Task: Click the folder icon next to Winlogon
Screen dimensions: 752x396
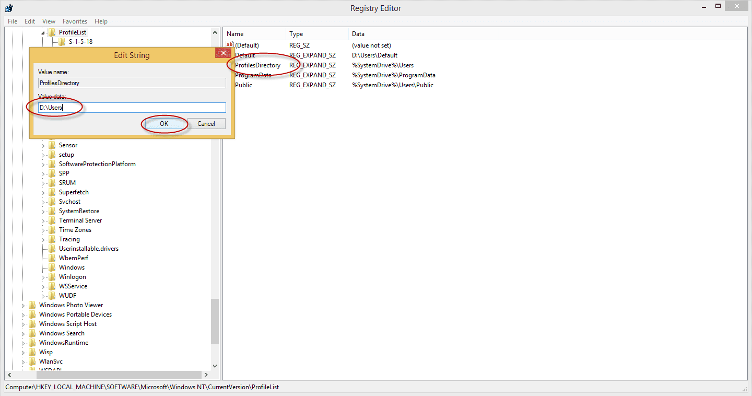Action: pos(52,276)
